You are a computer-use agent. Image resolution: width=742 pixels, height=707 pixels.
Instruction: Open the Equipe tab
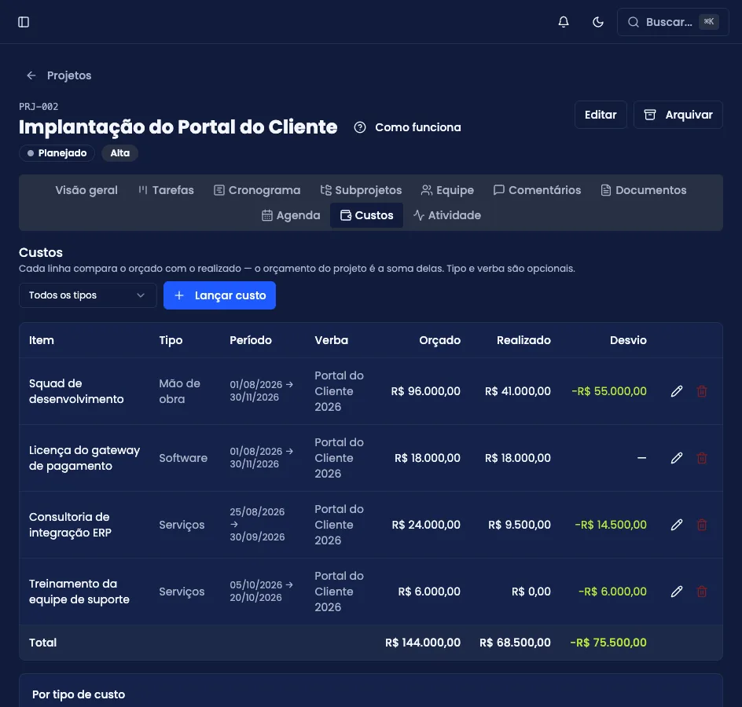[x=447, y=190]
